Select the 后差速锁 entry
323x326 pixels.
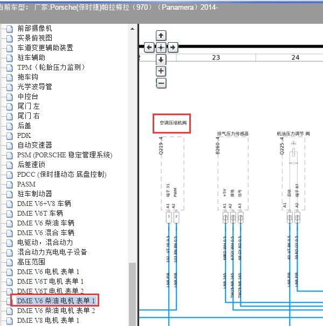coord(31,164)
